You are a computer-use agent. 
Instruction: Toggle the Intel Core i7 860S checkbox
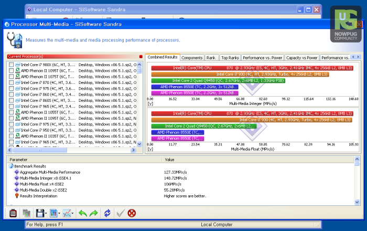[11, 100]
